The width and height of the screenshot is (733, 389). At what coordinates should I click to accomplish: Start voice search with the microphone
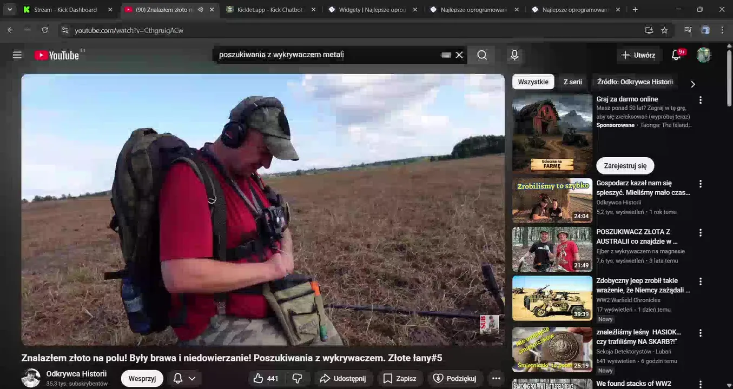coord(514,55)
